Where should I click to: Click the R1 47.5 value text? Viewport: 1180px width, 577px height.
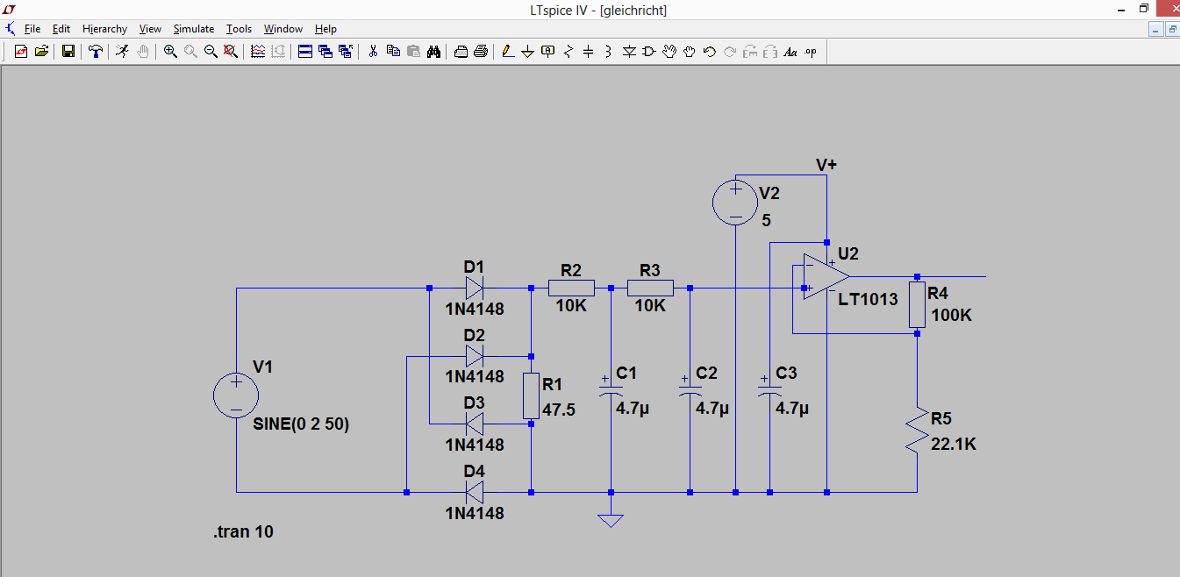click(x=559, y=410)
